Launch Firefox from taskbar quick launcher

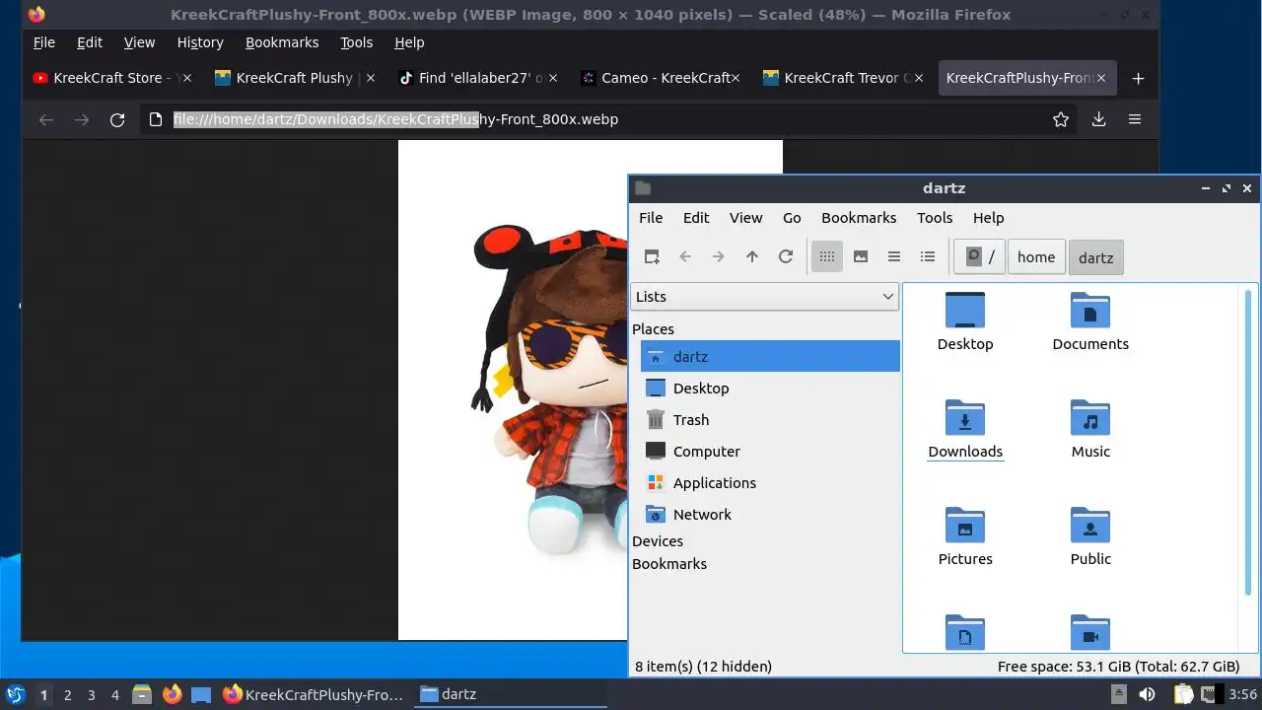(x=172, y=694)
